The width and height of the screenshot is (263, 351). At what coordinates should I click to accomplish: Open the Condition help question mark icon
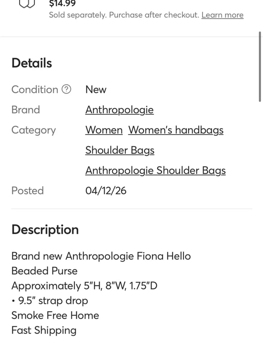67,90
